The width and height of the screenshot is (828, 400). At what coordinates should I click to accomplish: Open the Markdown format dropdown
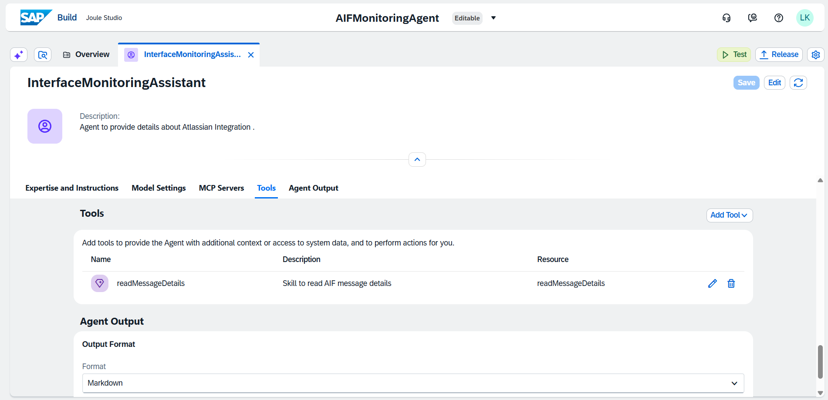tap(413, 383)
